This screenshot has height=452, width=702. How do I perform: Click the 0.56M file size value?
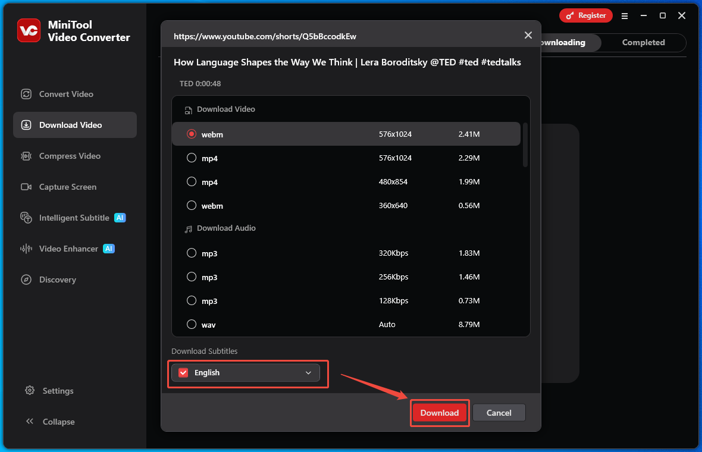469,205
